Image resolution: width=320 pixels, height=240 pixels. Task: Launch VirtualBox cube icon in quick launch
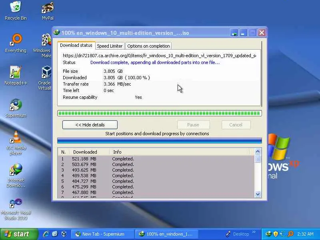tap(64, 234)
